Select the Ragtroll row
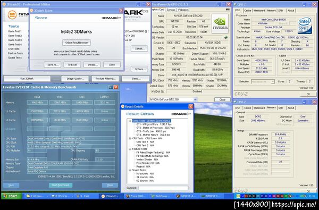Viewport: 319px width, 210px height. click(x=144, y=166)
